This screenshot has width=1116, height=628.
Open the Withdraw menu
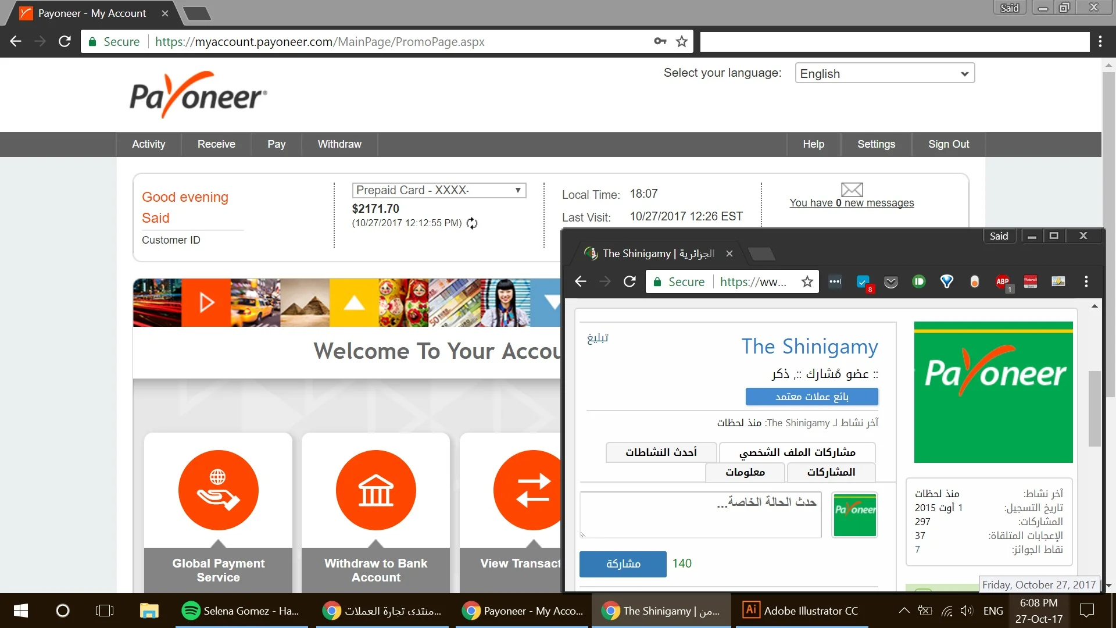(x=339, y=144)
